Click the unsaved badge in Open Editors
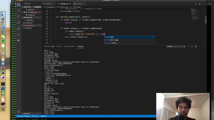Image resolution: width=214 pixels, height=120 pixels. pyautogui.click(x=37, y=7)
